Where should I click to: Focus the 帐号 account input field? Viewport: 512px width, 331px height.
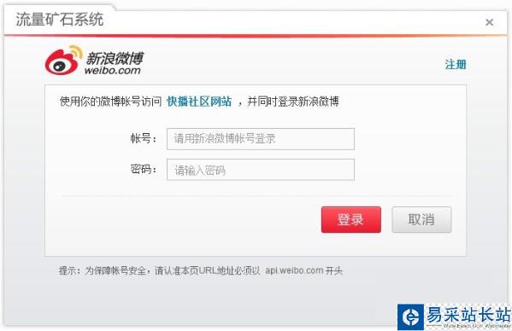point(261,139)
